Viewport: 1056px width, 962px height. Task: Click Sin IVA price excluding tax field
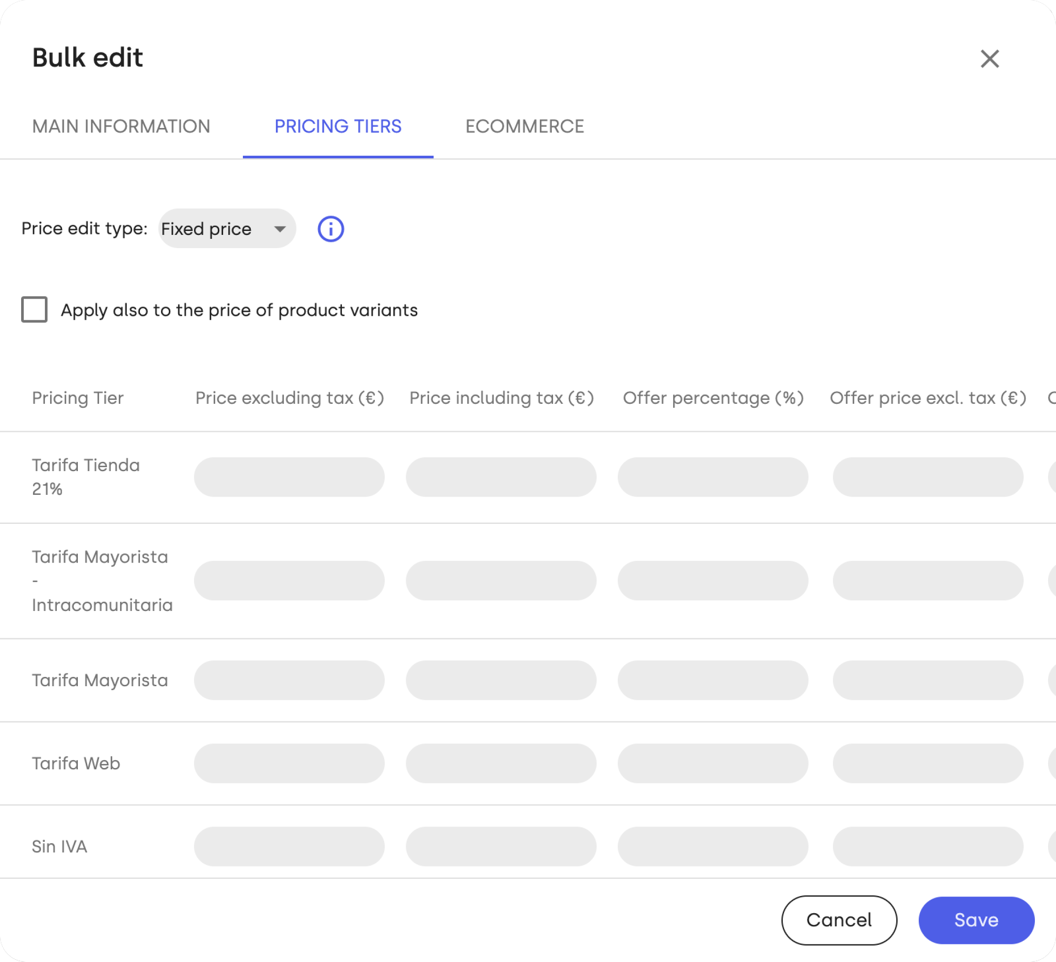pyautogui.click(x=289, y=847)
